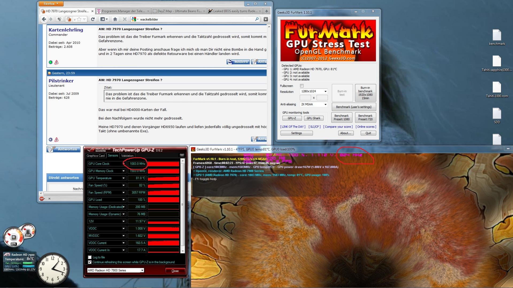Screen dimensions: 513x288
Task: Go back in the Firefox browser
Action: tap(44, 19)
